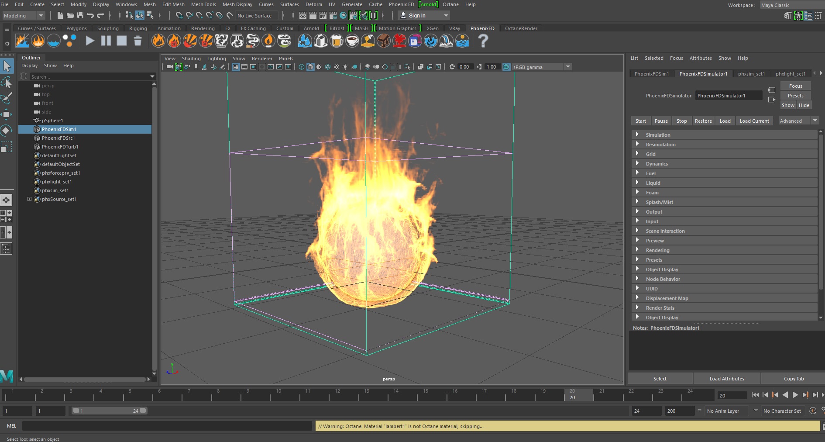This screenshot has width=825, height=442.
Task: Open the Mesh Tools menu
Action: click(x=203, y=4)
